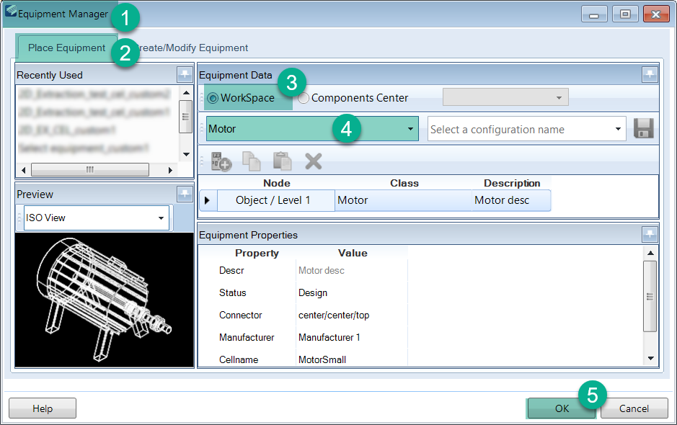Click the Paste equipment icon
Viewport: 677px width, 425px height.
click(x=282, y=161)
